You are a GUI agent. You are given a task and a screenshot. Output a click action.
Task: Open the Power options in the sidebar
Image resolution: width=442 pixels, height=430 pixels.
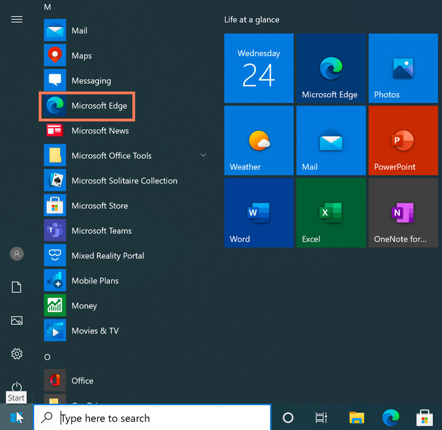point(16,387)
